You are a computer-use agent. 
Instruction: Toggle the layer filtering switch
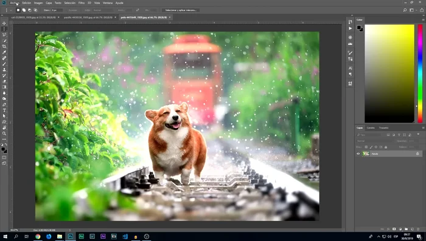coord(419,134)
